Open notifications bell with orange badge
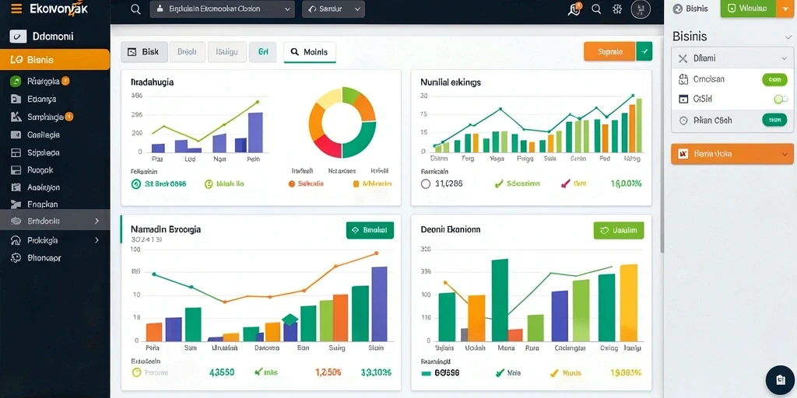The height and width of the screenshot is (398, 797). click(x=575, y=9)
